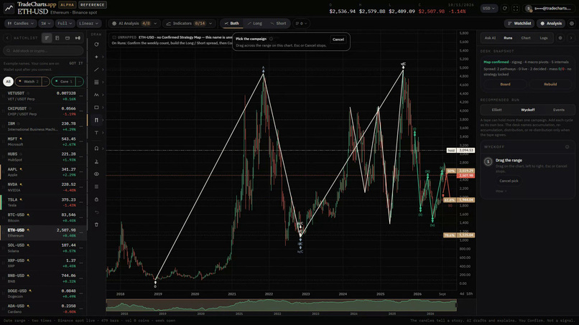
Task: Open the Indicators 0/14 dropdown
Action: [189, 23]
